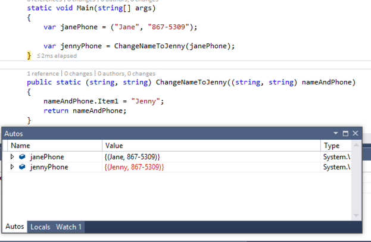Screen dimensions: 371x242
Task: Click the Type cell of janePhone row
Action: click(336, 157)
